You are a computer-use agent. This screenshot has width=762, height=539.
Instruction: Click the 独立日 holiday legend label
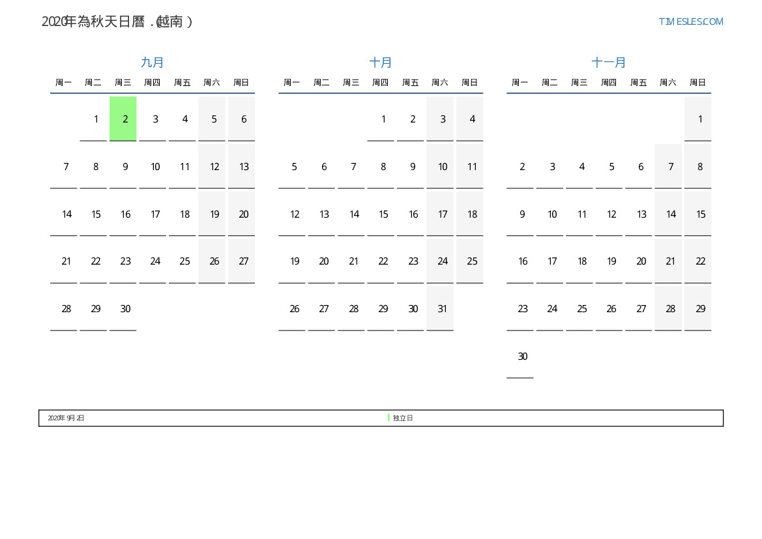pyautogui.click(x=403, y=418)
